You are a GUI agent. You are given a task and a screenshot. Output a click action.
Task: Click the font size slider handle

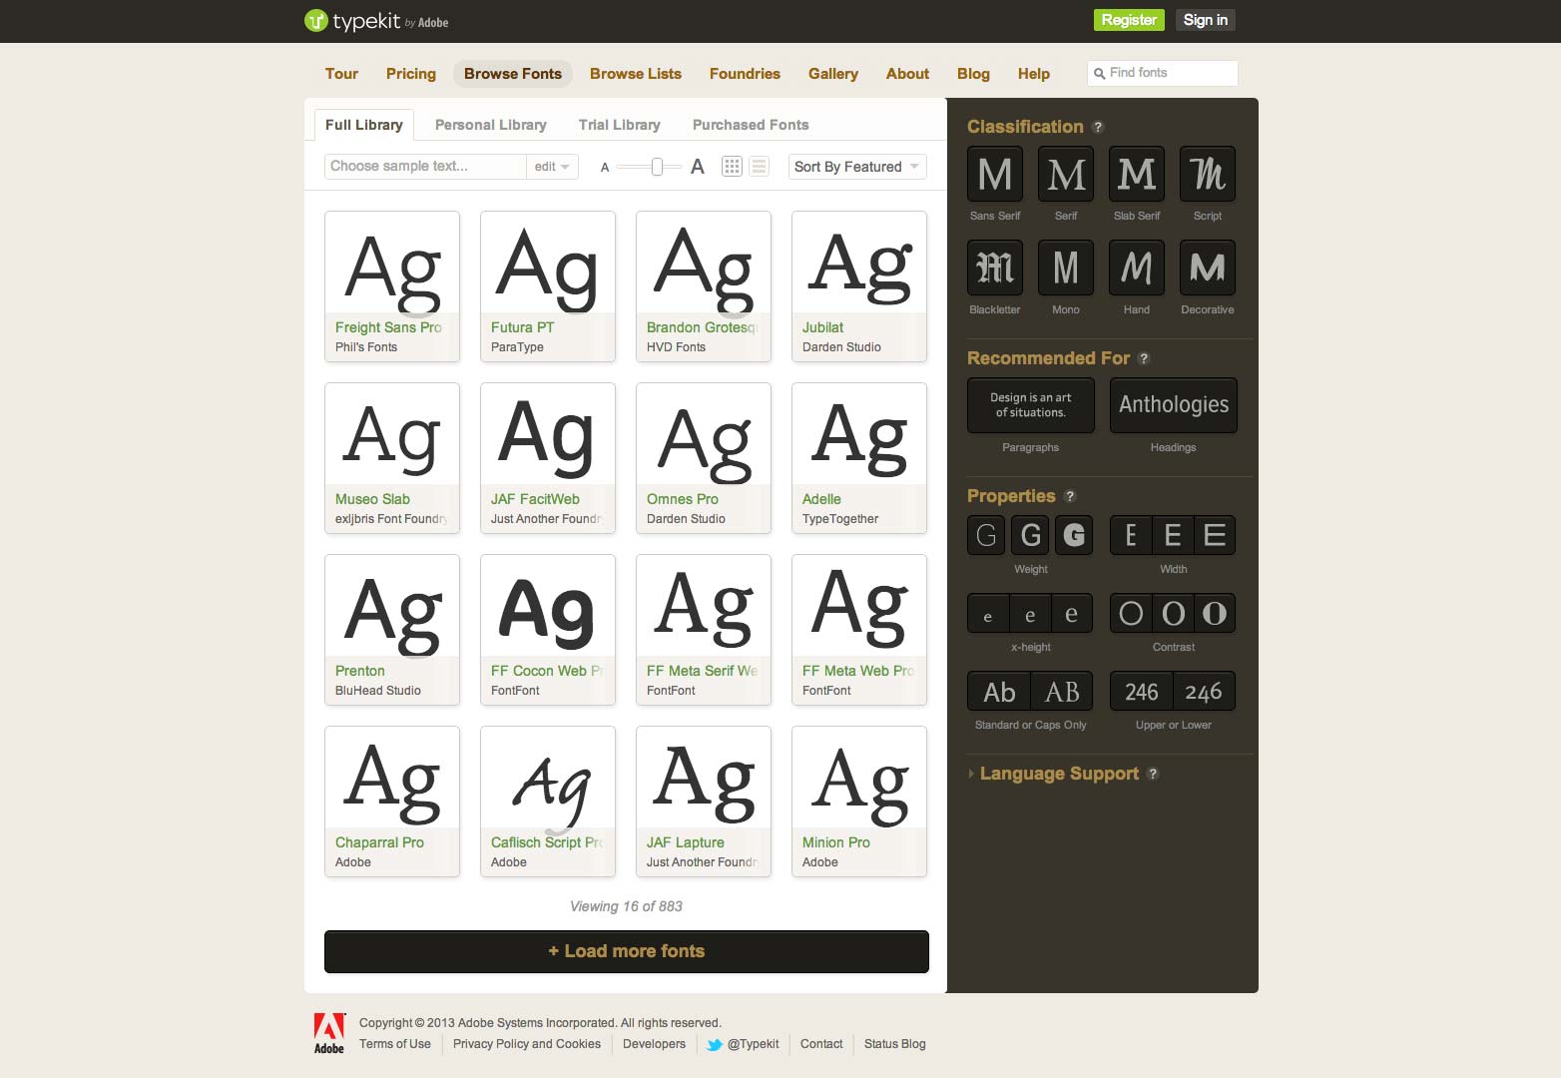(x=657, y=167)
